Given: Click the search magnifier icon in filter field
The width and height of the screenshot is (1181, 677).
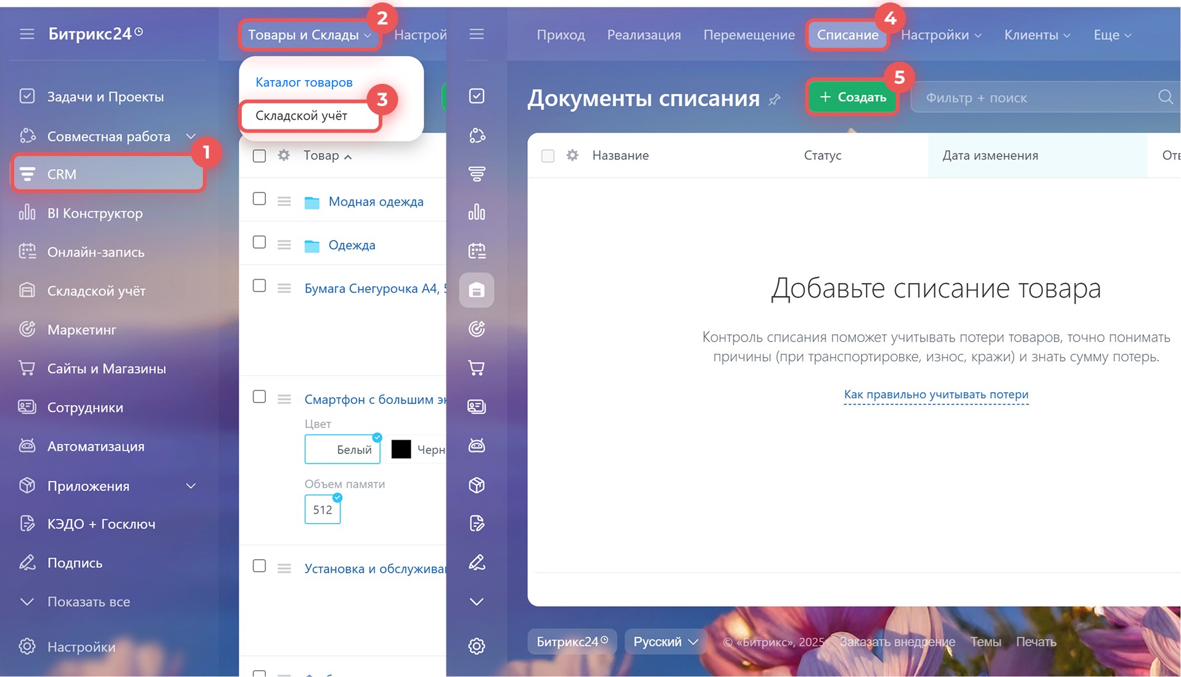Looking at the screenshot, I should 1165,97.
